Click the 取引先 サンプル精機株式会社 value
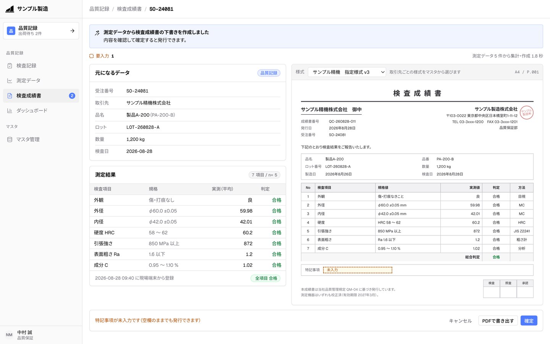Image resolution: width=550 pixels, height=344 pixels. (149, 103)
